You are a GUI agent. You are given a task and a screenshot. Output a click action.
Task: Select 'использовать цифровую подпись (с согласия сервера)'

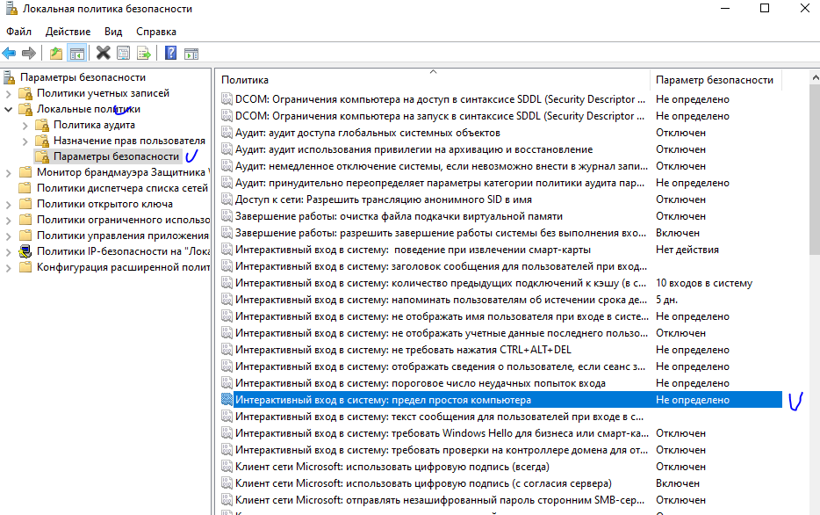tap(423, 483)
